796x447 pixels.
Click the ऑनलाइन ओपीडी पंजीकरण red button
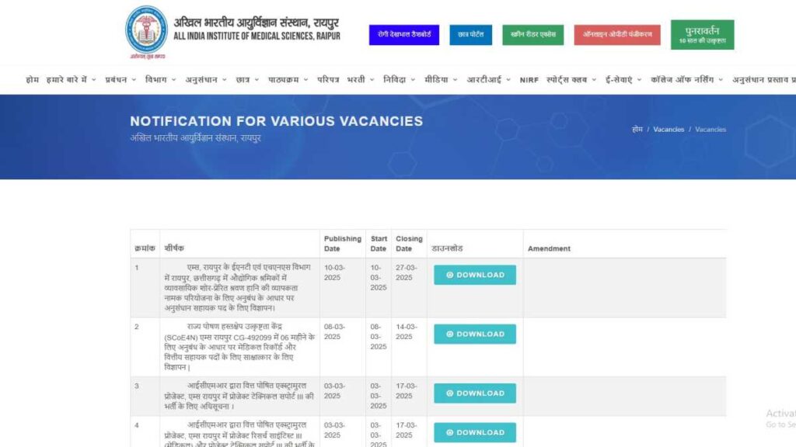tap(617, 35)
